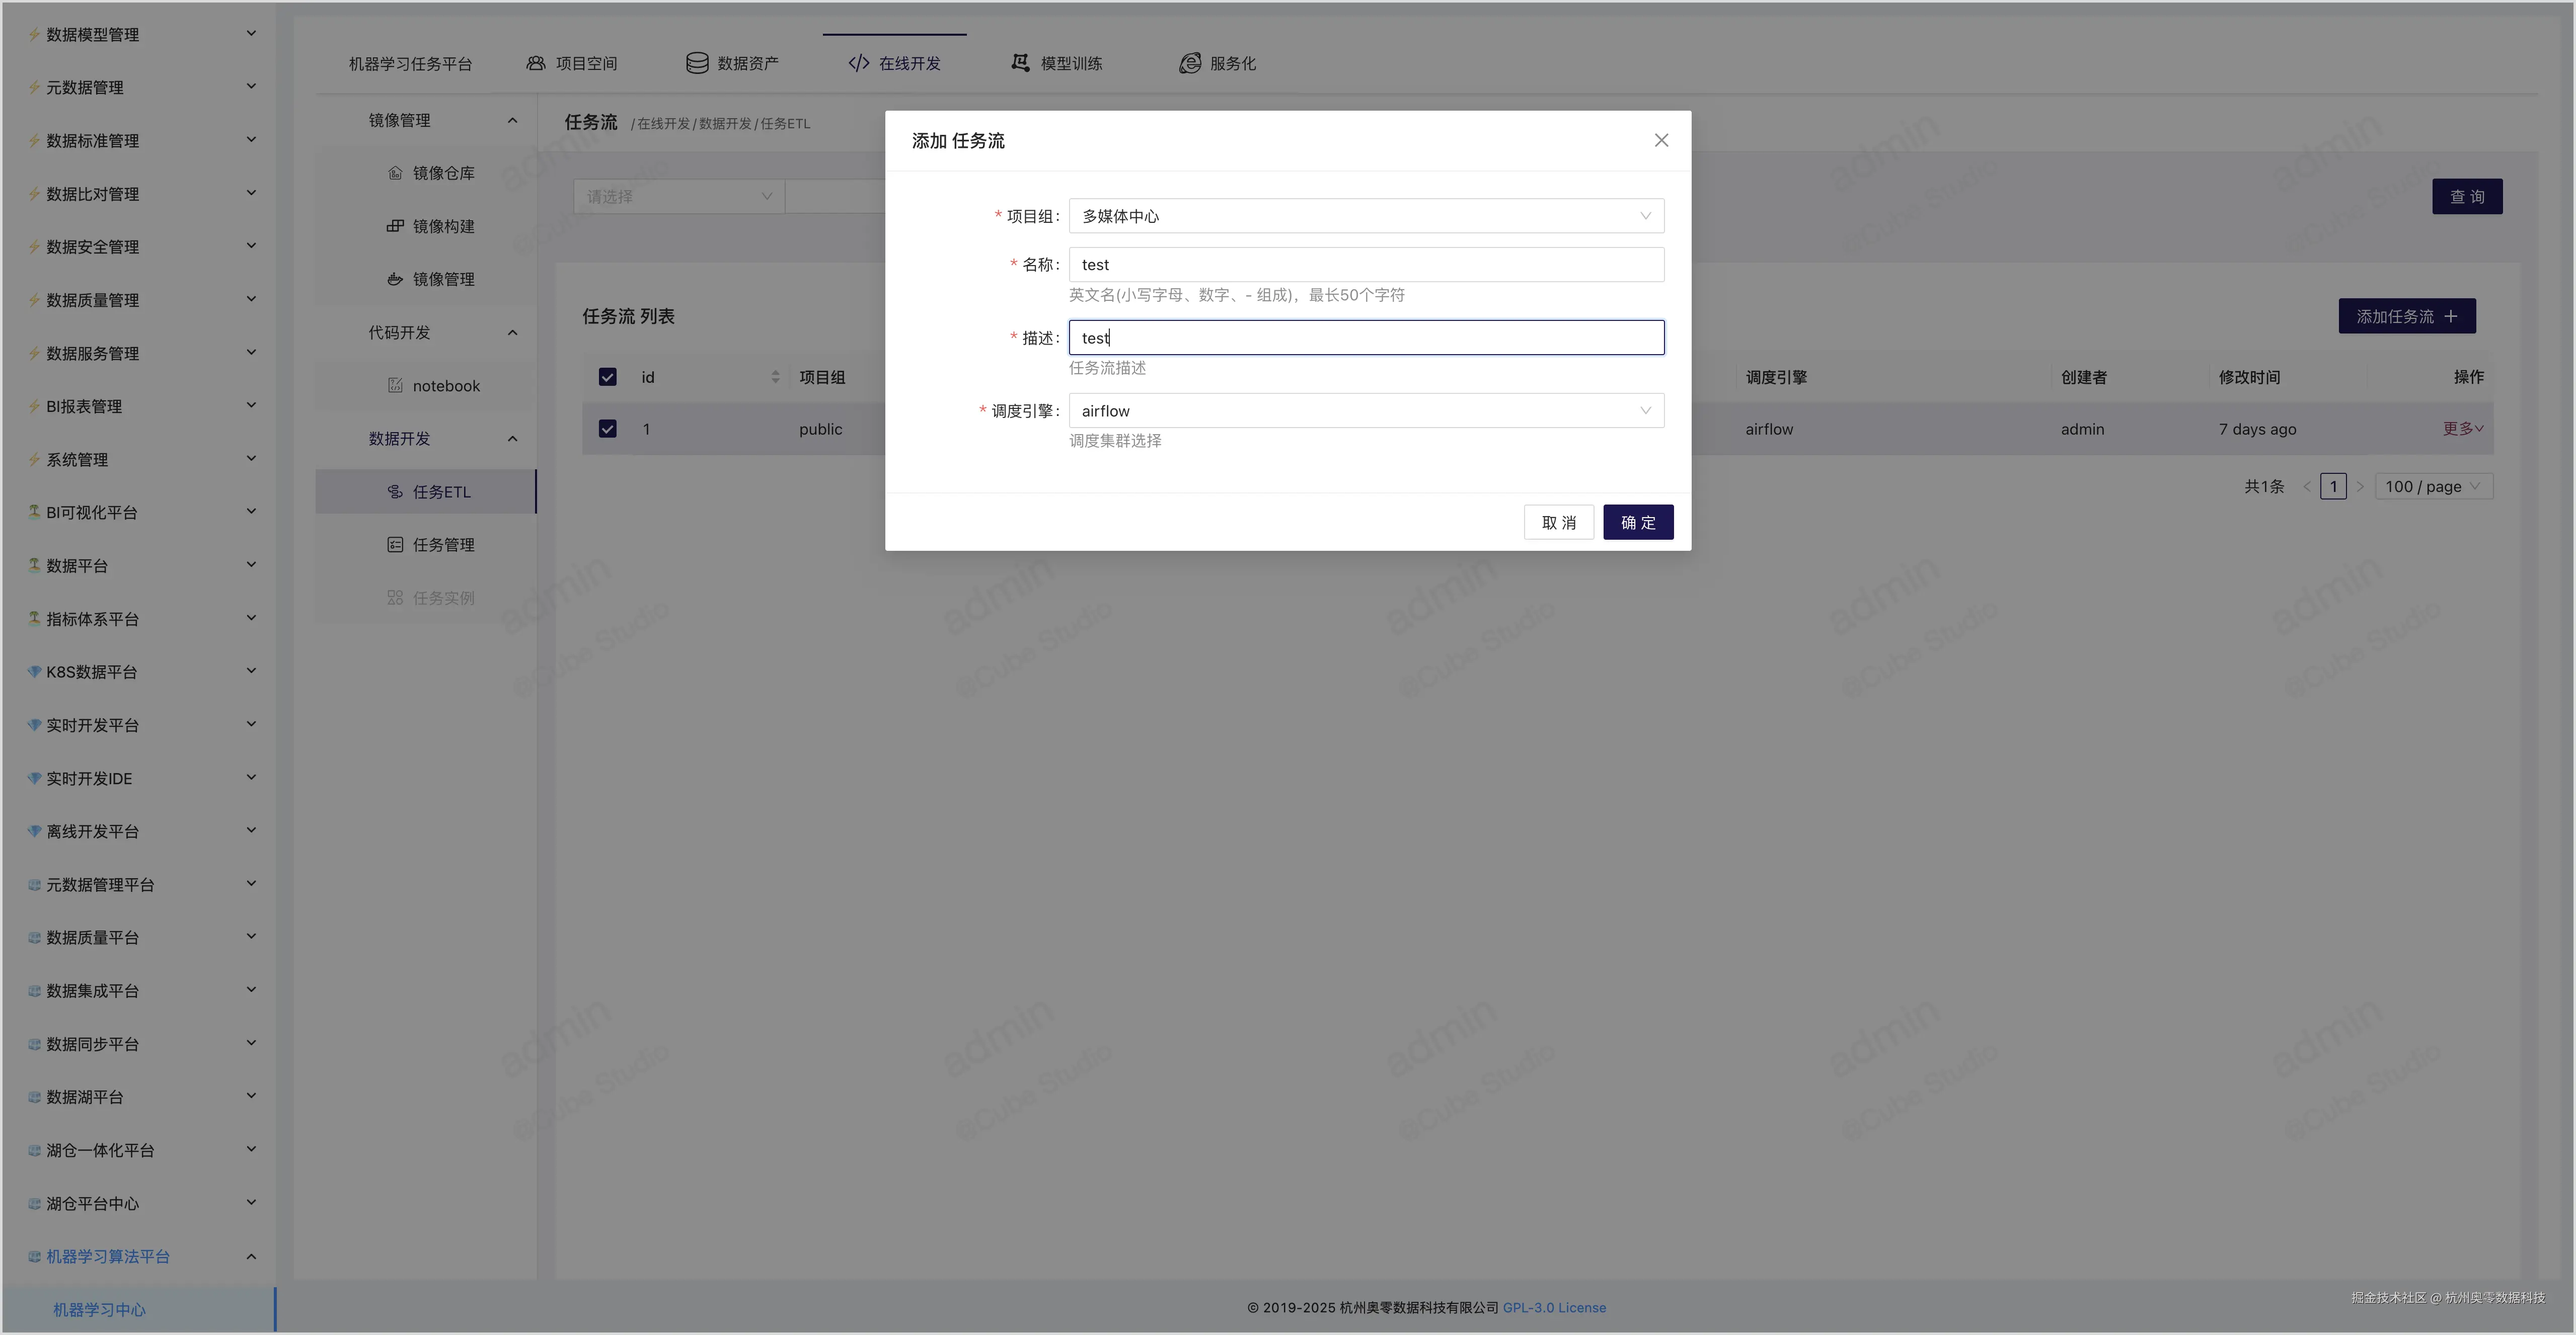Uncheck the checkbox for row id 1
This screenshot has width=2576, height=1335.
click(x=607, y=429)
